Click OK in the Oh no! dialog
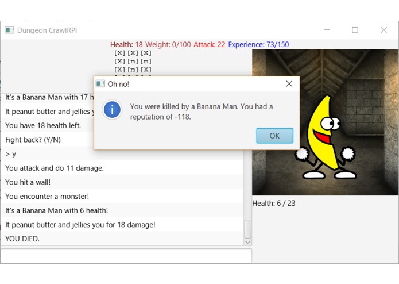Screen dimensions: 399x284 pos(274,136)
